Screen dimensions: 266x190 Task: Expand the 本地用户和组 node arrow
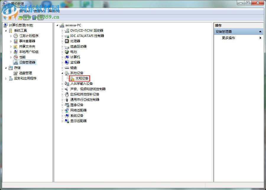pyautogui.click(x=11, y=52)
